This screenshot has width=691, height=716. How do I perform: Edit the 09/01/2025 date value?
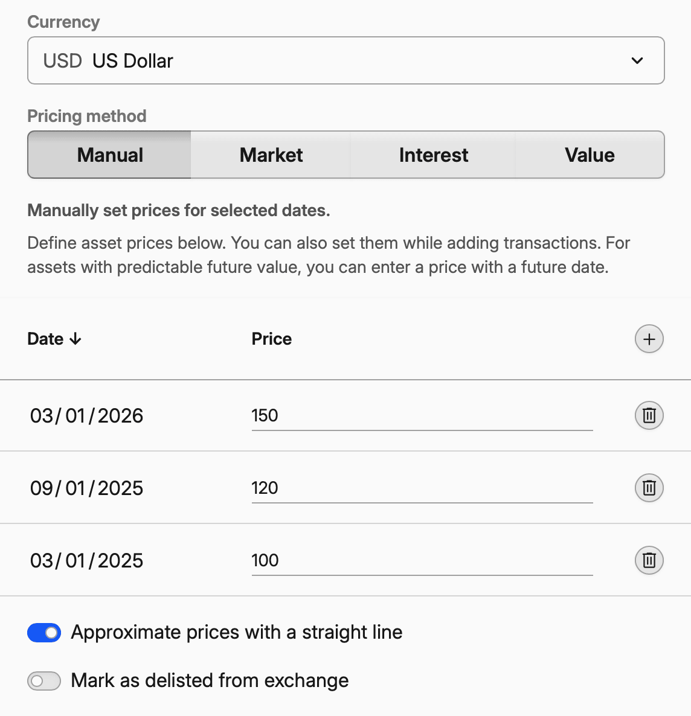pos(87,488)
